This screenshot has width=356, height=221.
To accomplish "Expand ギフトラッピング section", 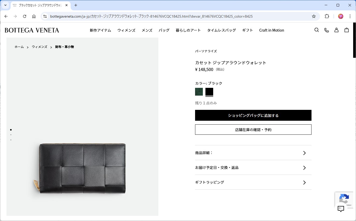I will click(x=253, y=182).
